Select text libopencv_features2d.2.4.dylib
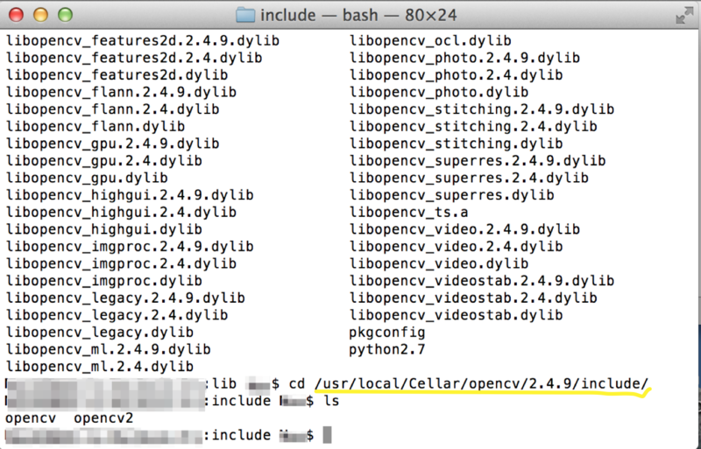 click(x=134, y=58)
